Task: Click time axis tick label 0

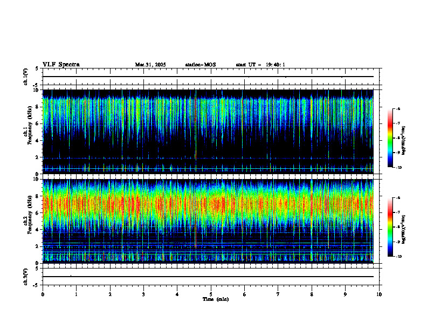Action: [43, 294]
